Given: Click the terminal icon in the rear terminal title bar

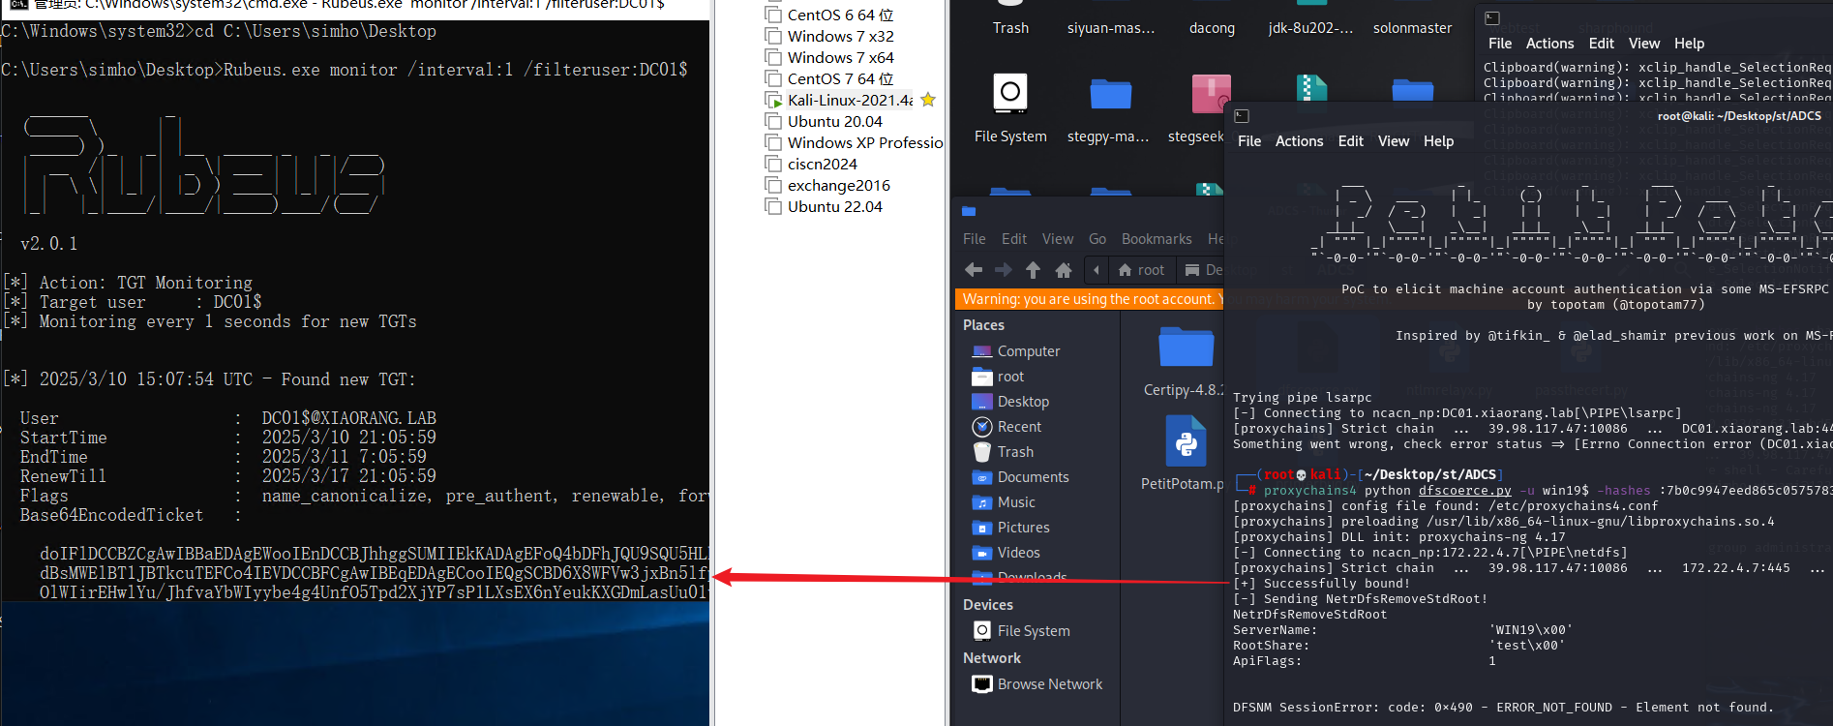Looking at the screenshot, I should coord(1492,18).
